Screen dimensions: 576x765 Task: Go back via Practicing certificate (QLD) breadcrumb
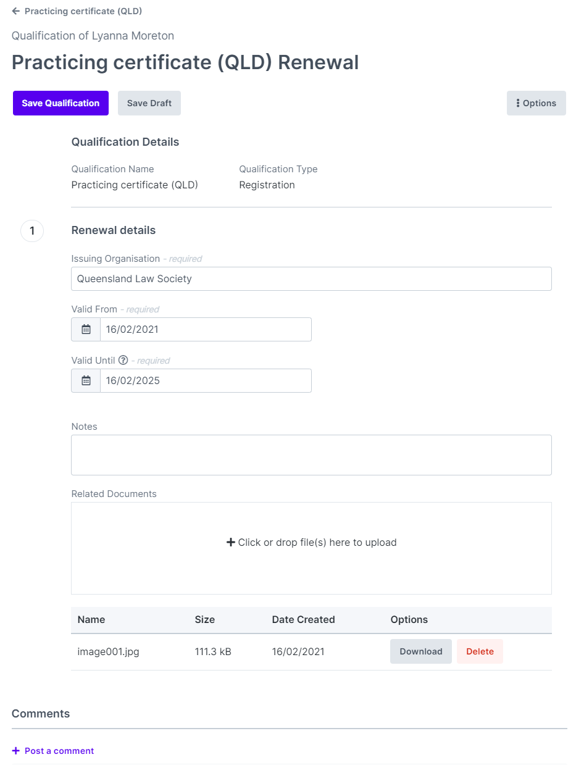(83, 11)
